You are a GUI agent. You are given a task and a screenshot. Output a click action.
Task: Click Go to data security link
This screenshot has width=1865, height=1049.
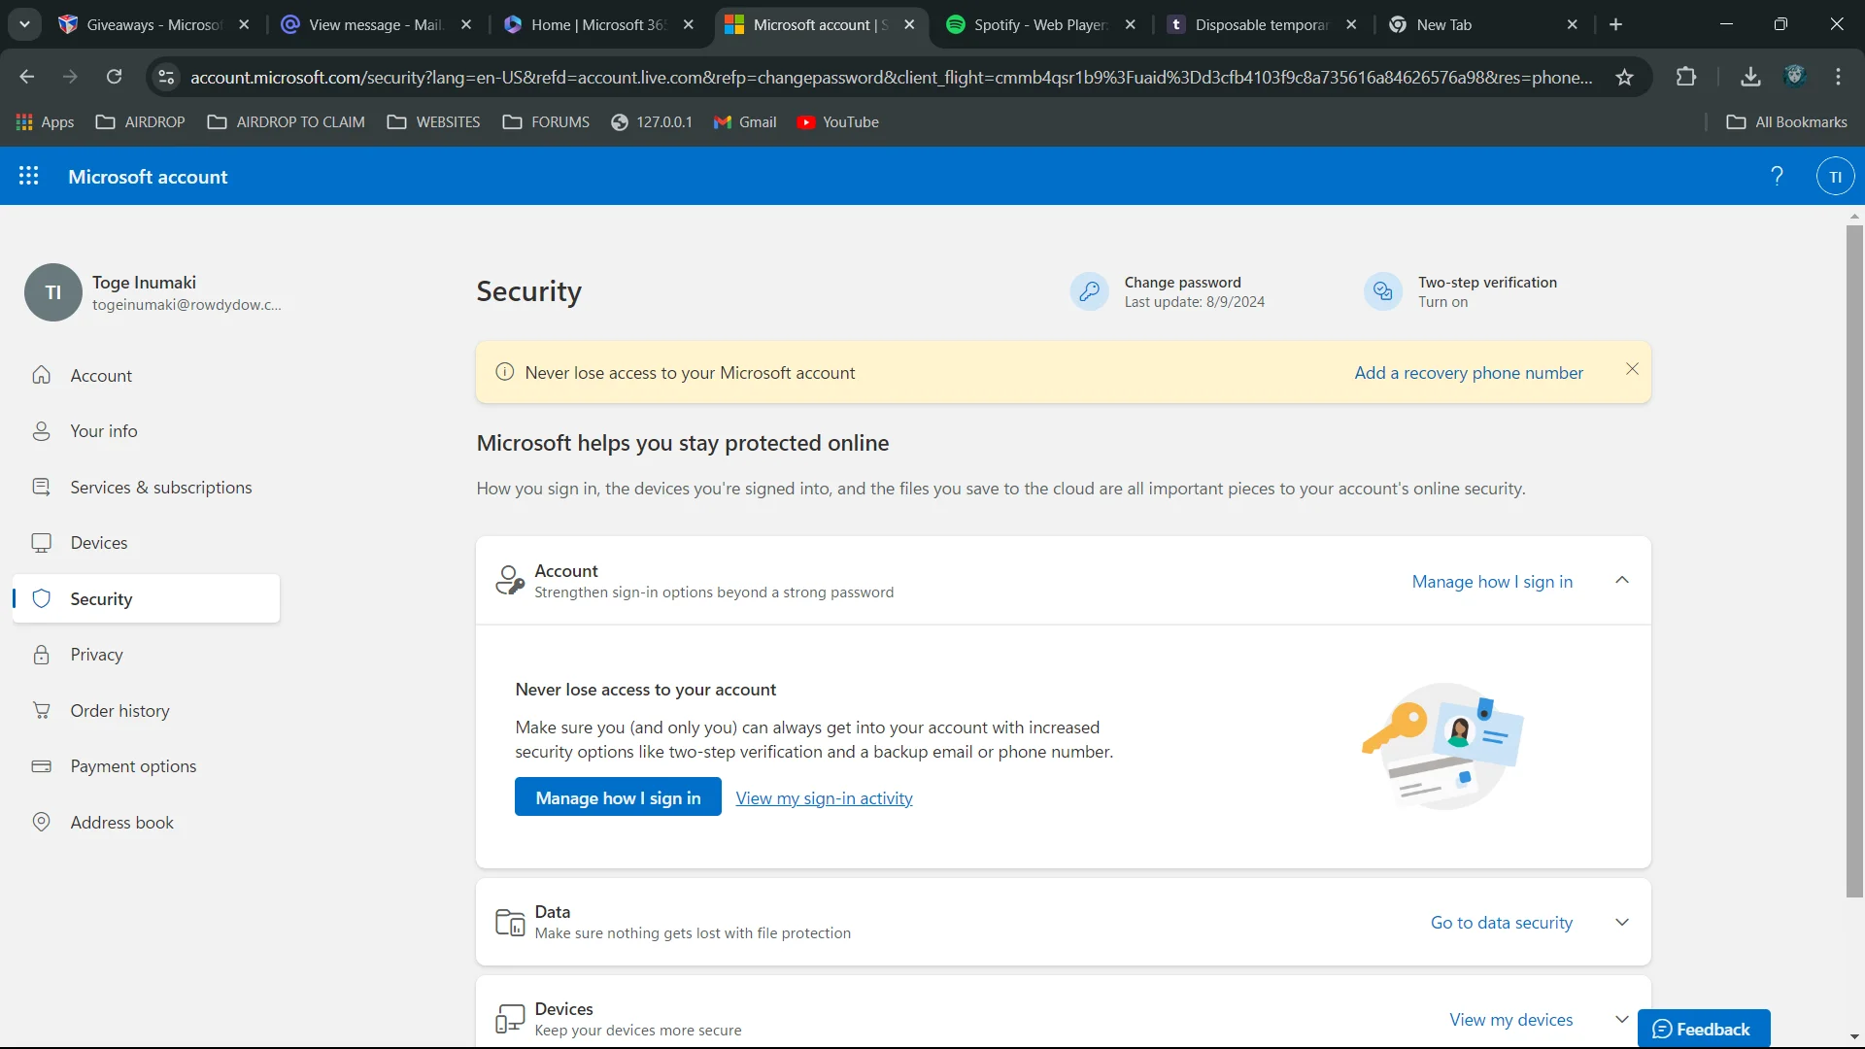[x=1501, y=922]
